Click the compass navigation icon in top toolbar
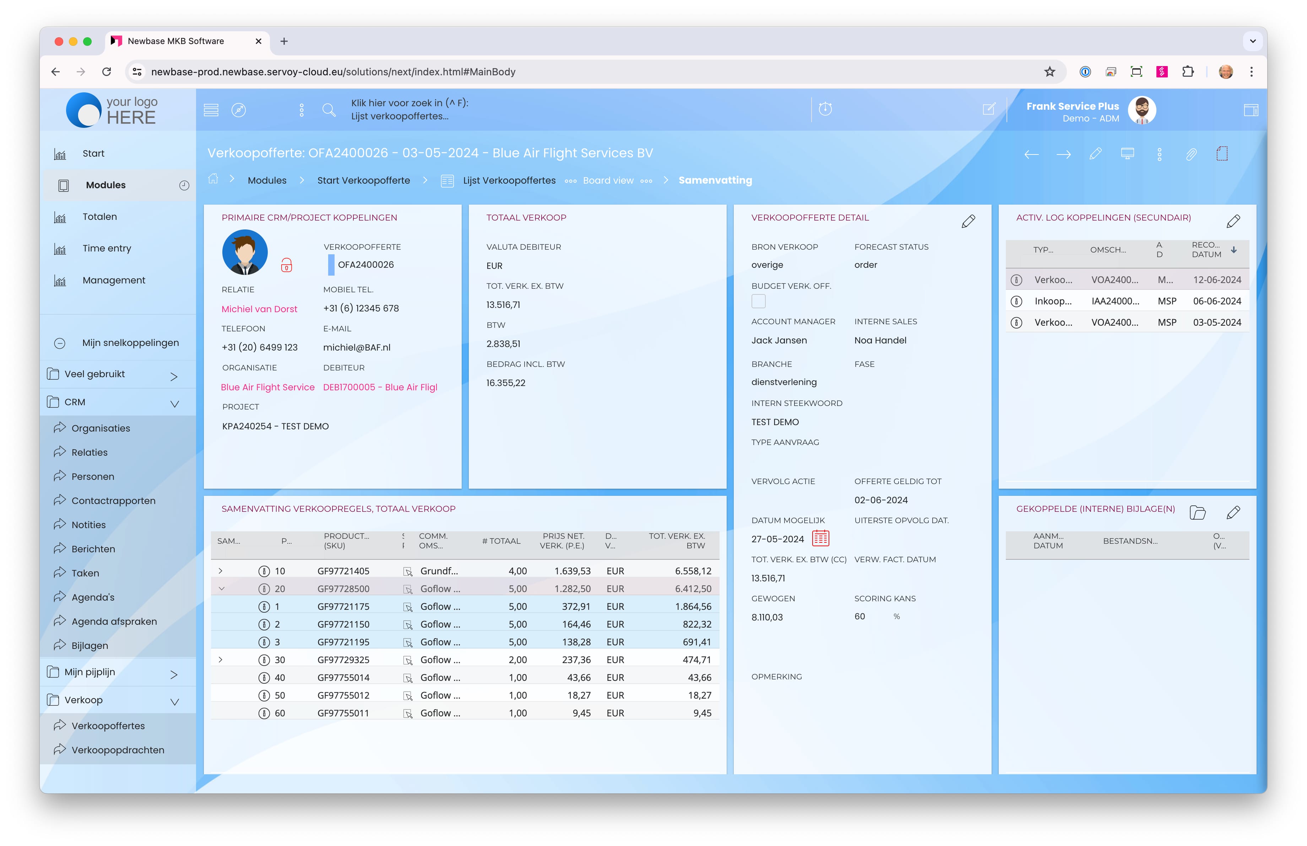Viewport: 1307px width, 846px height. click(x=238, y=110)
